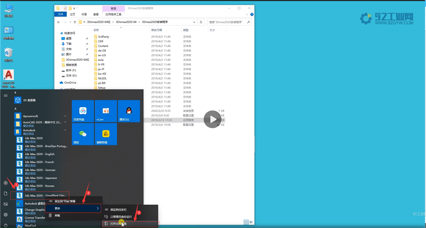Expand the Apowersoft folder group
426x228 pixels.
point(65,116)
